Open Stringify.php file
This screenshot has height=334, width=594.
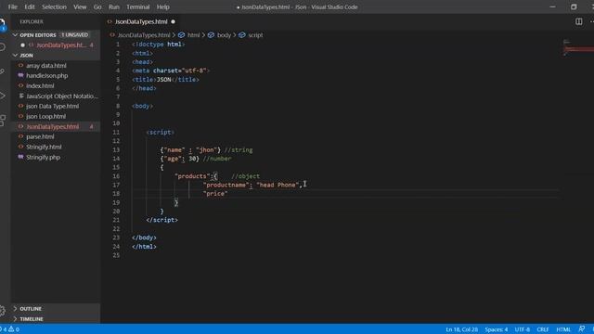click(43, 157)
